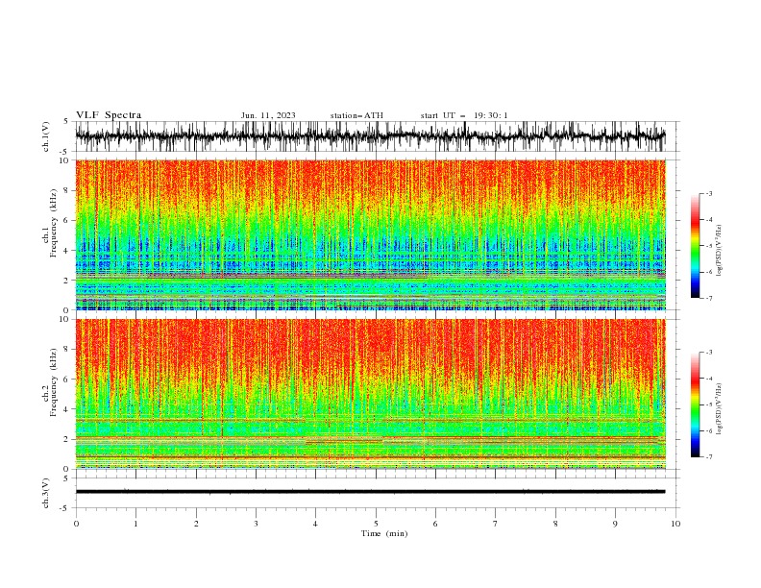Click the "ch.1(V)" axis label
This screenshot has height=588, width=761.
[46, 136]
